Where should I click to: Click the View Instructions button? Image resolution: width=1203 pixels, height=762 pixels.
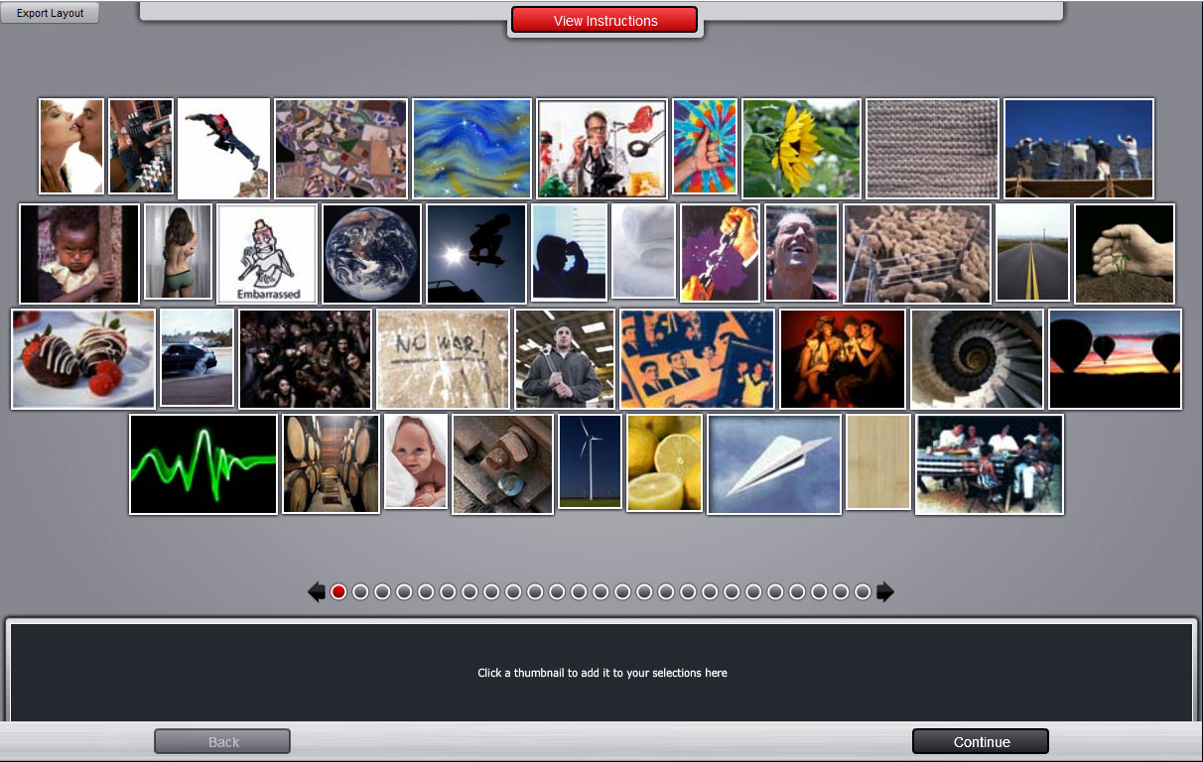(x=604, y=21)
